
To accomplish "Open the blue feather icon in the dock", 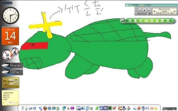I will (x=64, y=108).
